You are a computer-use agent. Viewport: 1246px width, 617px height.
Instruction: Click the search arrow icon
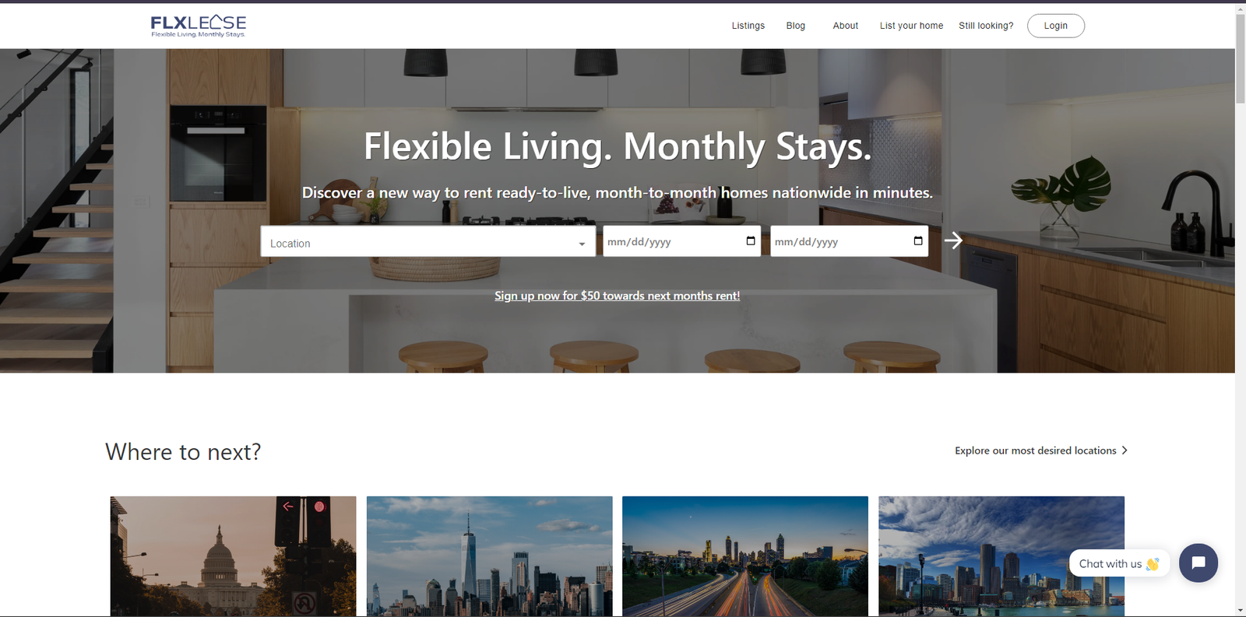tap(953, 241)
